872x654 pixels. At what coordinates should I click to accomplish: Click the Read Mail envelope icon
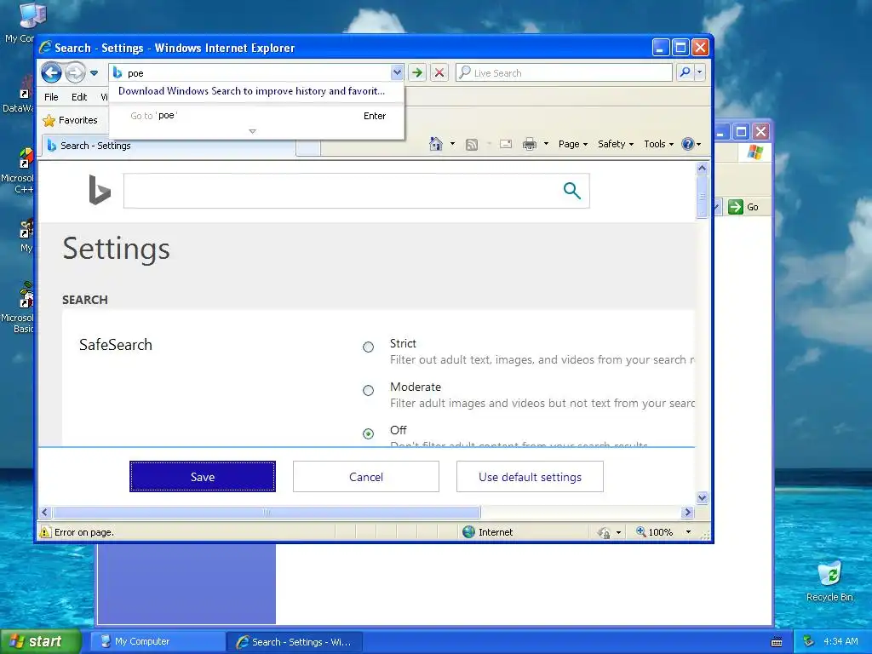(x=506, y=144)
